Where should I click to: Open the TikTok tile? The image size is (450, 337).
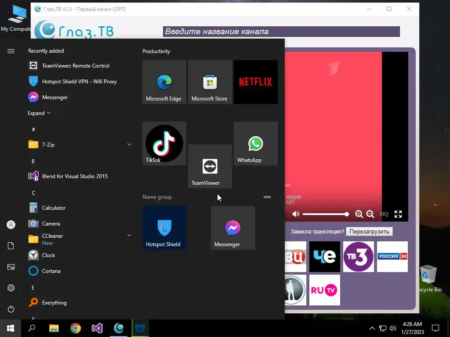coord(164,143)
